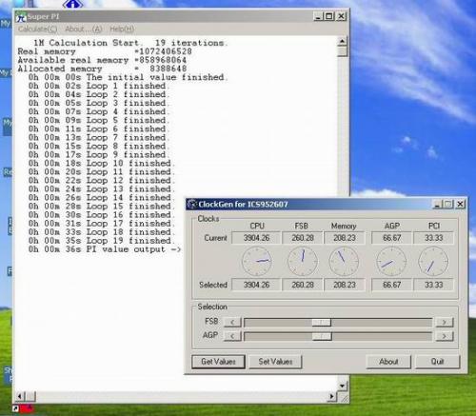This screenshot has height=416, width=476.
Task: Click Super PI vertical scrollbar down arrow
Action: coord(342,386)
